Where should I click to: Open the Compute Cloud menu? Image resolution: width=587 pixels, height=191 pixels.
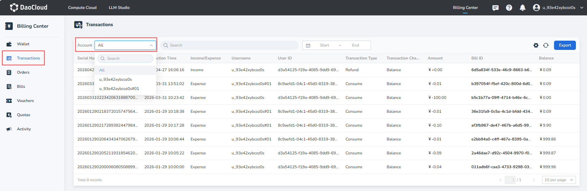click(82, 8)
